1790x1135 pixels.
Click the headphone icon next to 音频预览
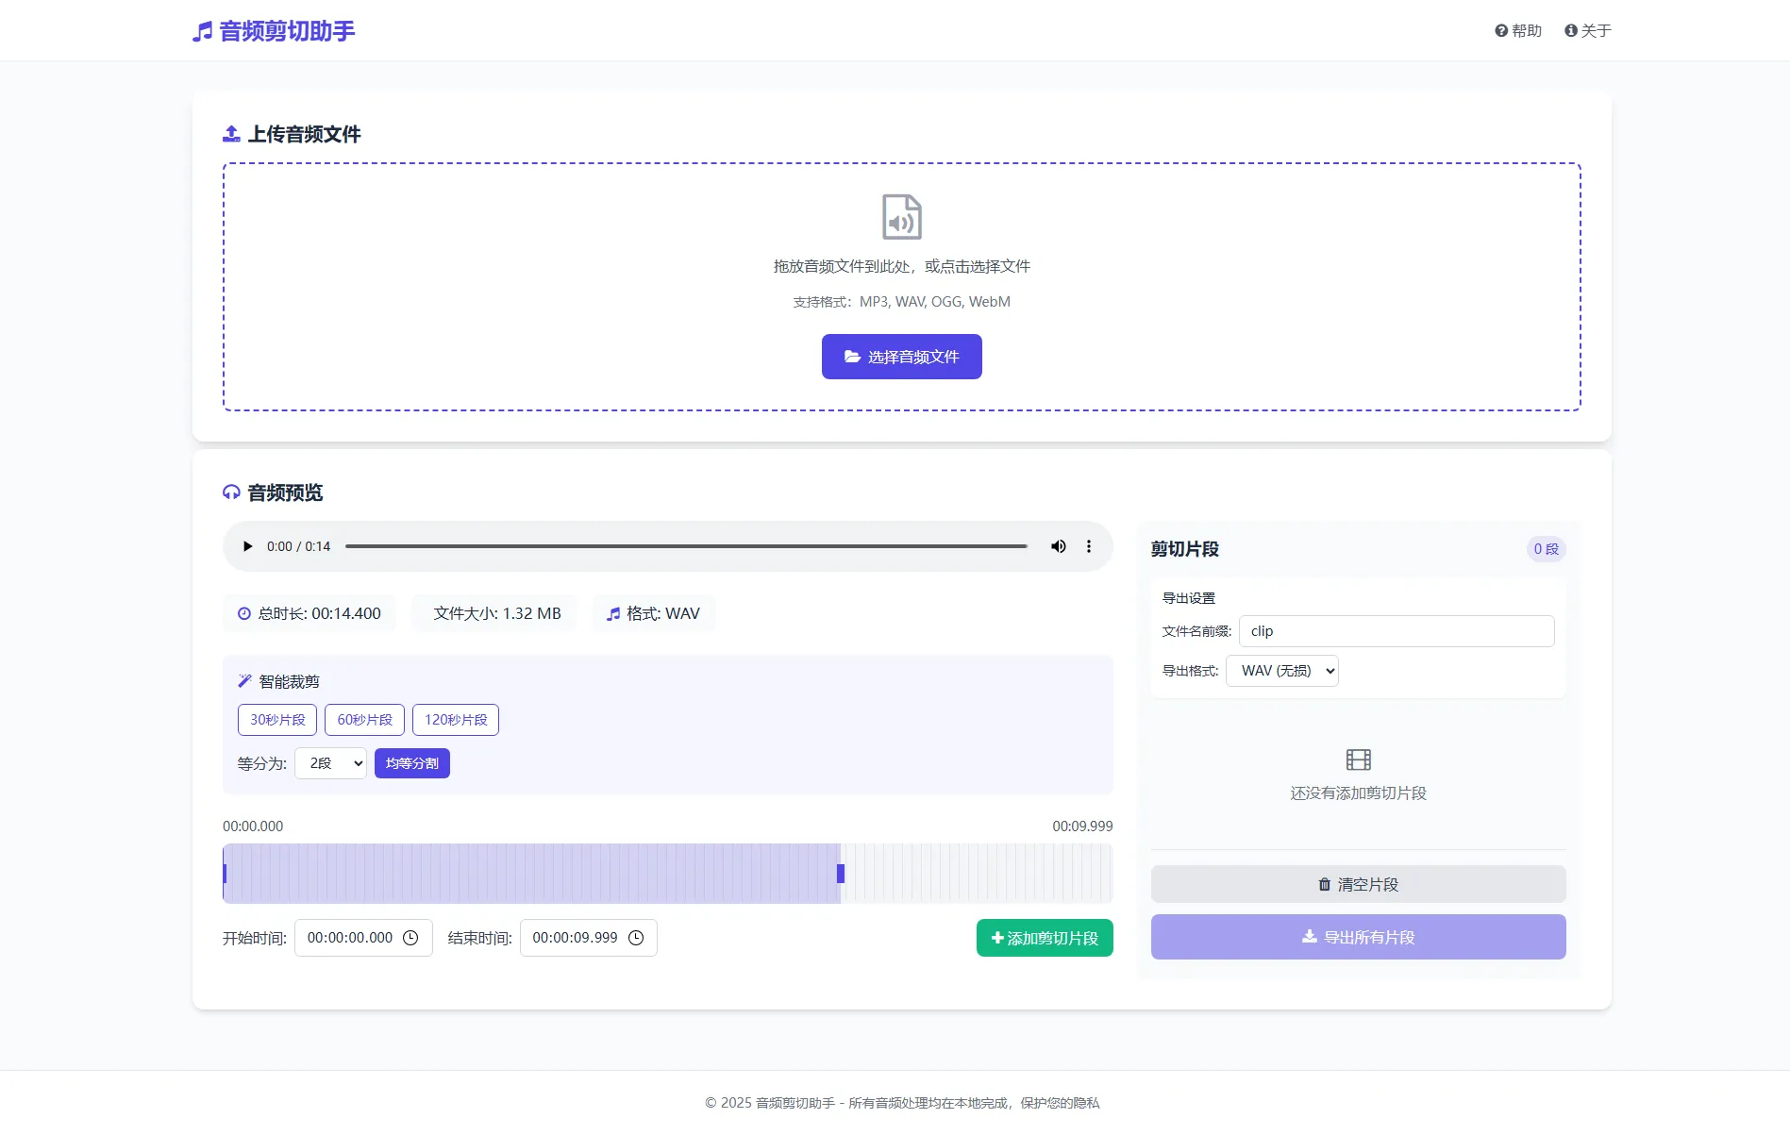tap(231, 492)
